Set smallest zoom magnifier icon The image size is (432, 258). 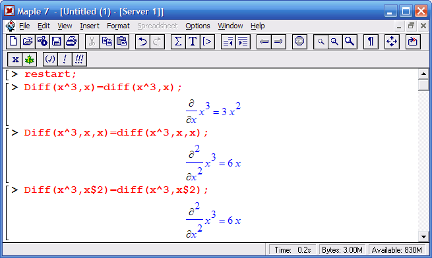(321, 42)
